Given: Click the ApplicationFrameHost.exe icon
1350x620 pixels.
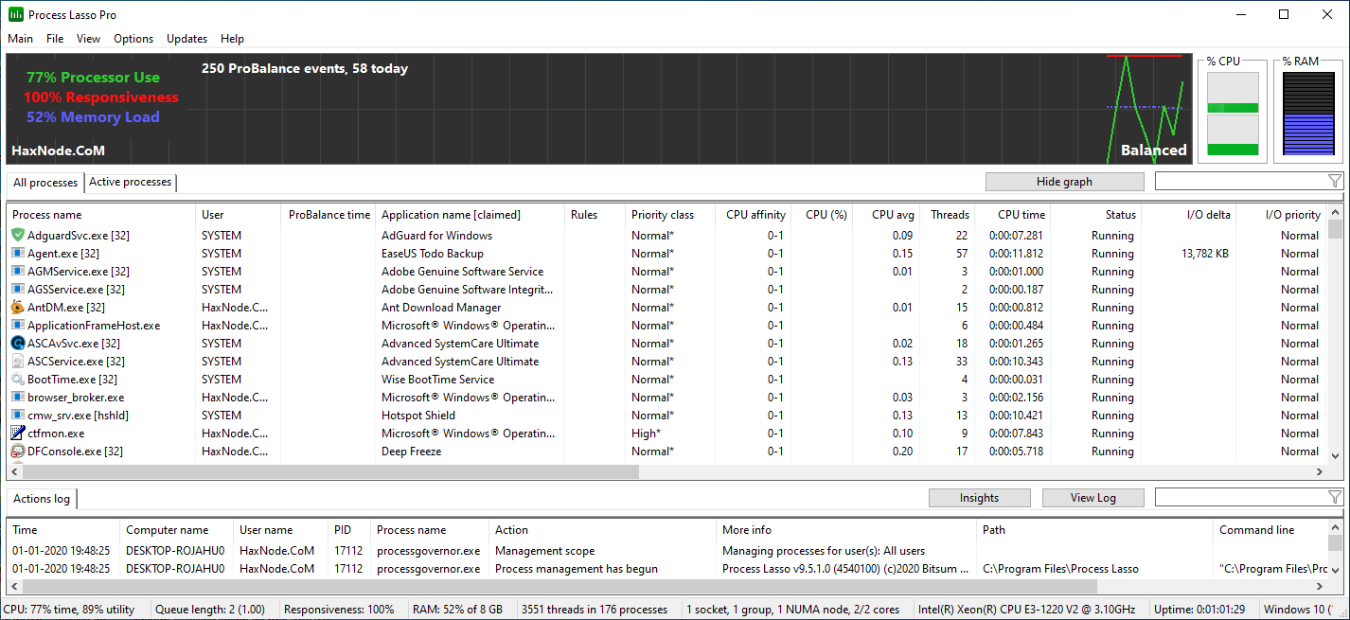Looking at the screenshot, I should [x=18, y=325].
